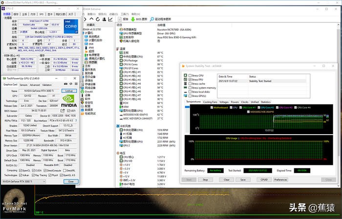
Task: Switch to the 内存 memory tab in CPU-Z
Action: coord(33,14)
